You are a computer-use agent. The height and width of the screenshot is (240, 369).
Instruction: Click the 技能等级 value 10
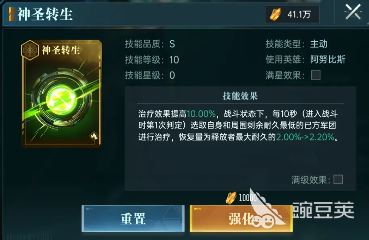coord(174,60)
